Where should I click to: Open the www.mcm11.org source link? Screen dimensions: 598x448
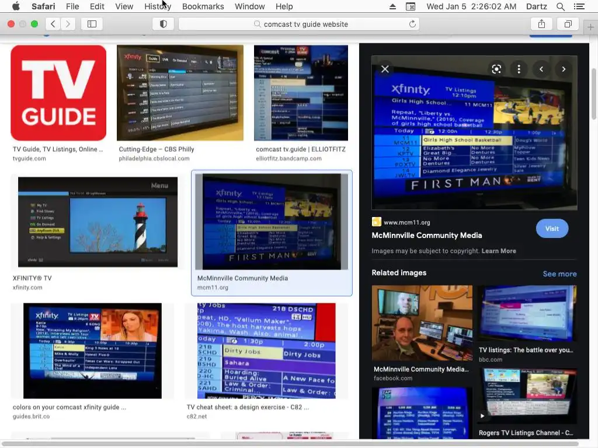pyautogui.click(x=406, y=222)
